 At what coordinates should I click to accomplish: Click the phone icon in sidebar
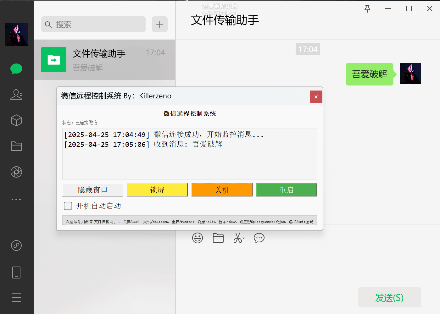click(16, 273)
